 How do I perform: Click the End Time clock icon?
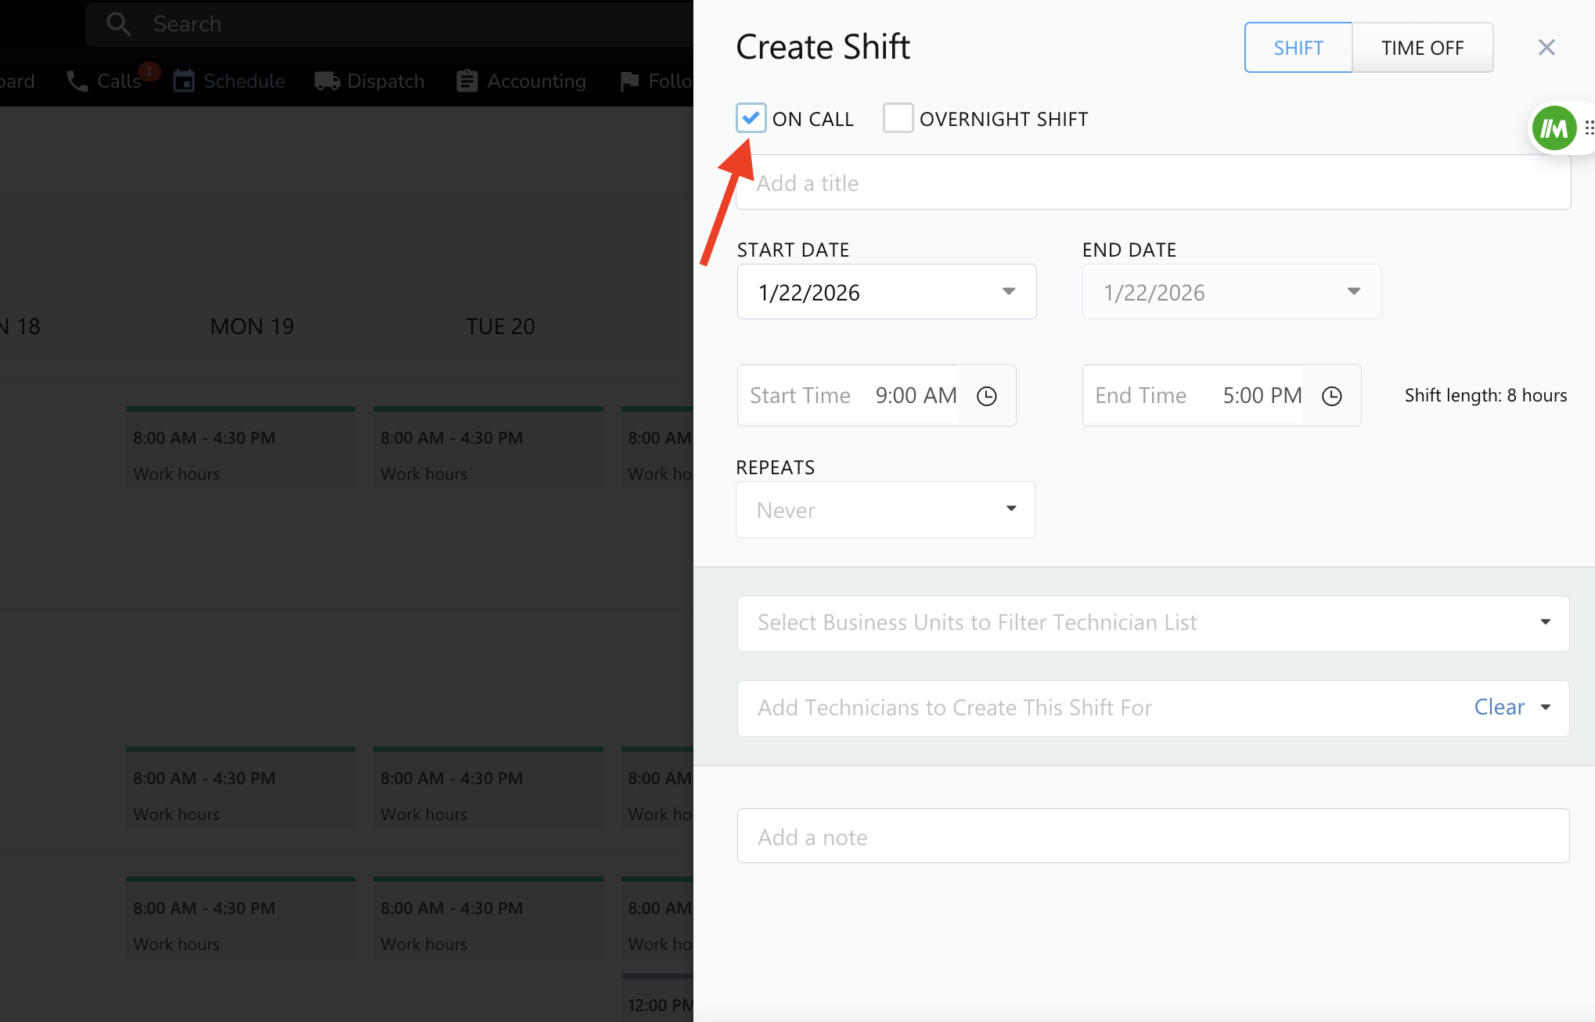click(1332, 396)
